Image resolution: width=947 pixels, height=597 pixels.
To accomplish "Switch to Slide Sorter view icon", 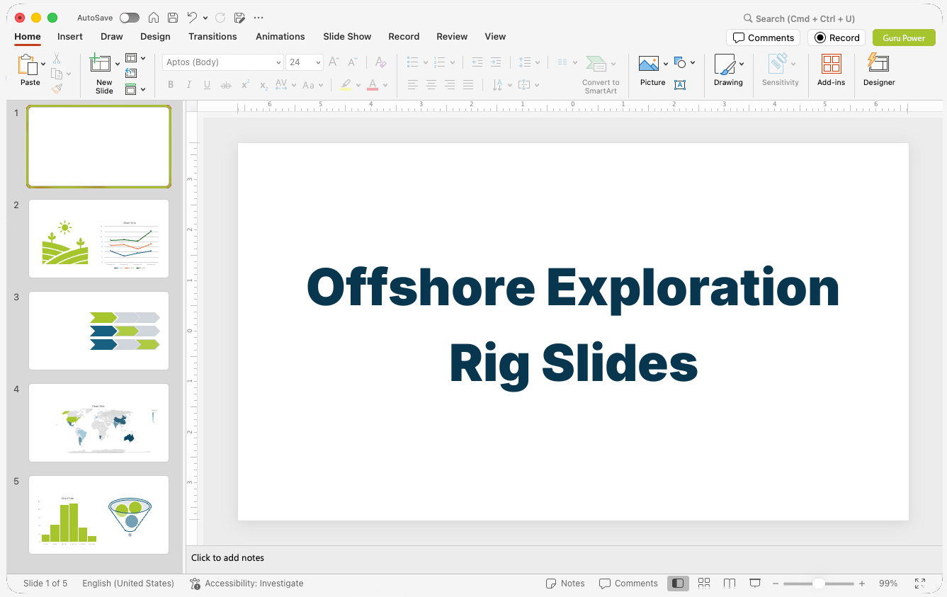I will pos(704,584).
